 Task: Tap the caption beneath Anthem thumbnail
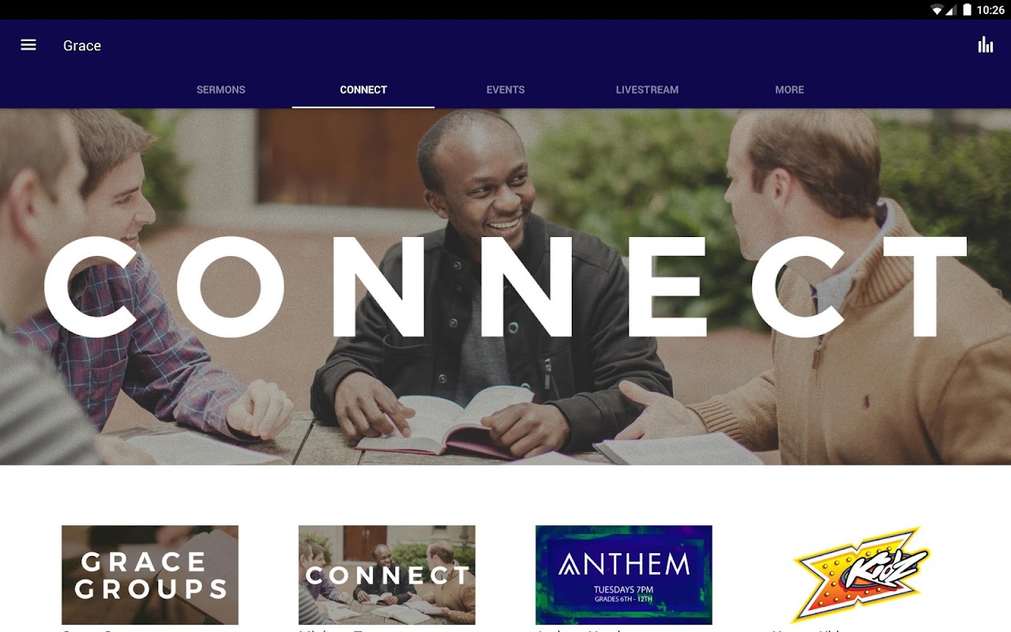point(581,630)
